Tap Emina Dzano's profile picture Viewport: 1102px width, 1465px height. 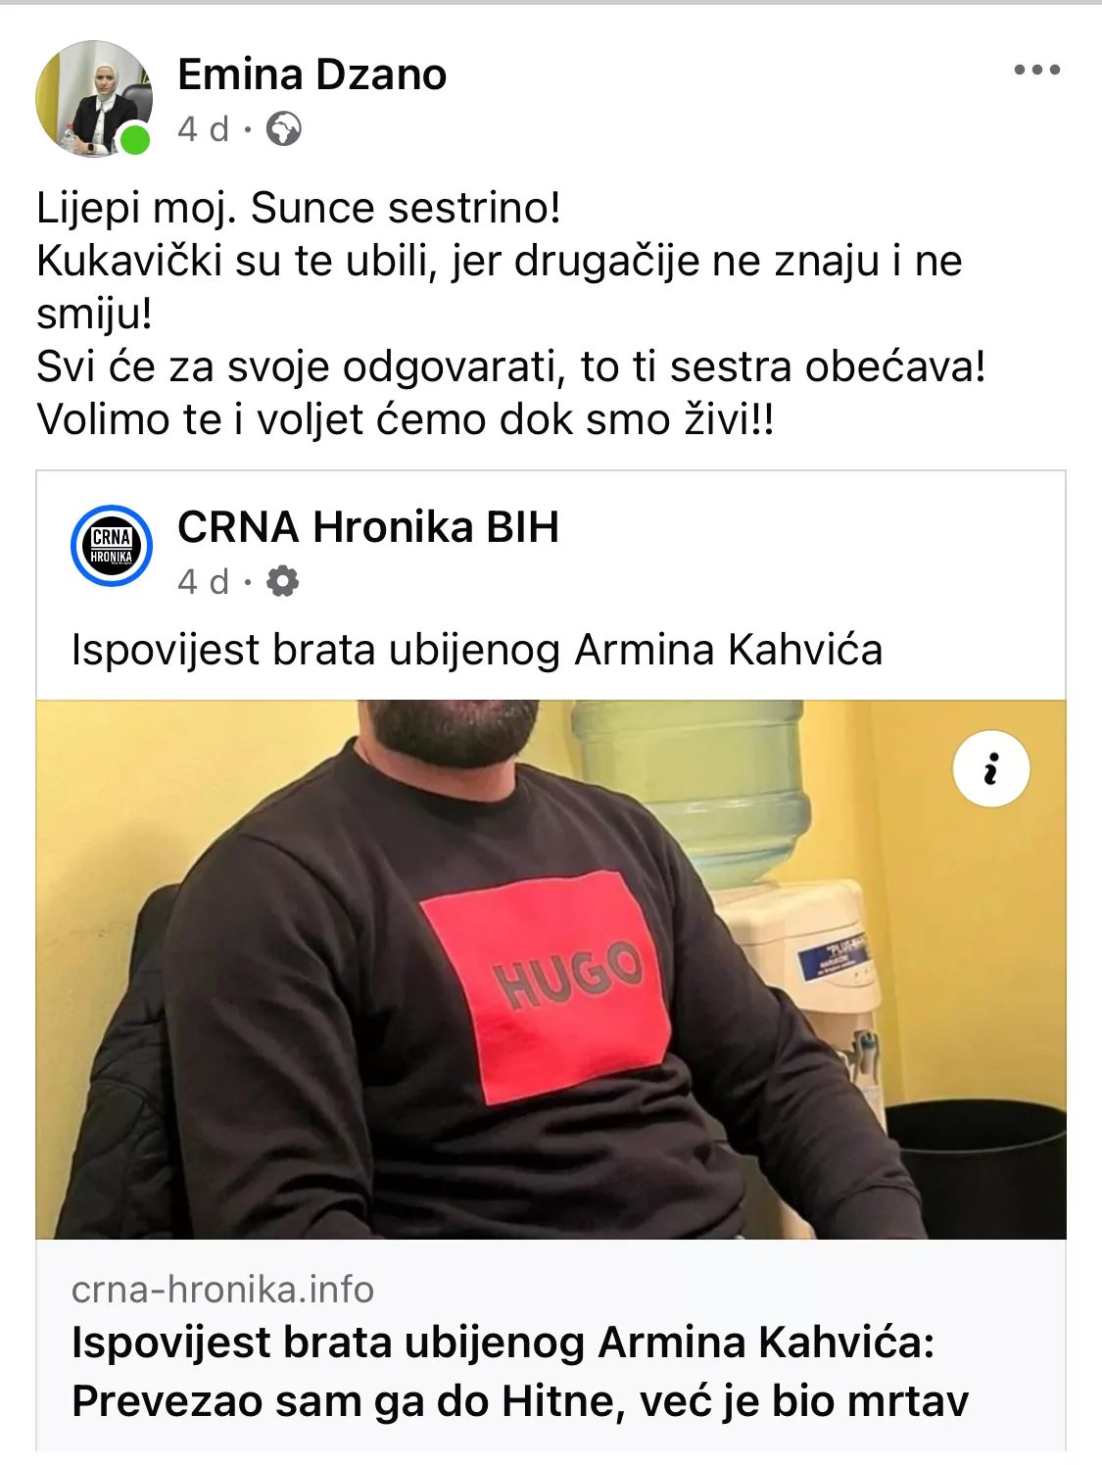[94, 99]
